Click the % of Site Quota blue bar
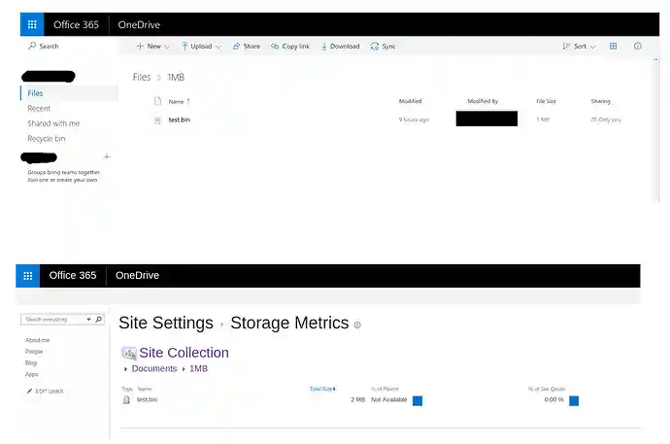The image size is (670, 444). coord(574,401)
